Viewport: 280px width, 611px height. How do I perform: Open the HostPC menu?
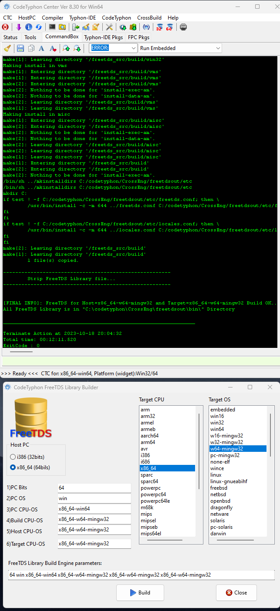coord(27,18)
